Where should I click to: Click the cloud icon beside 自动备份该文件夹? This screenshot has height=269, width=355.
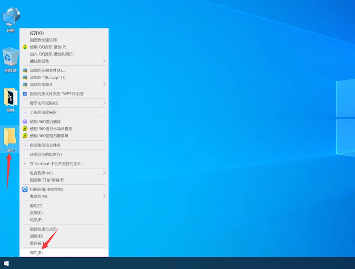[x=25, y=145]
